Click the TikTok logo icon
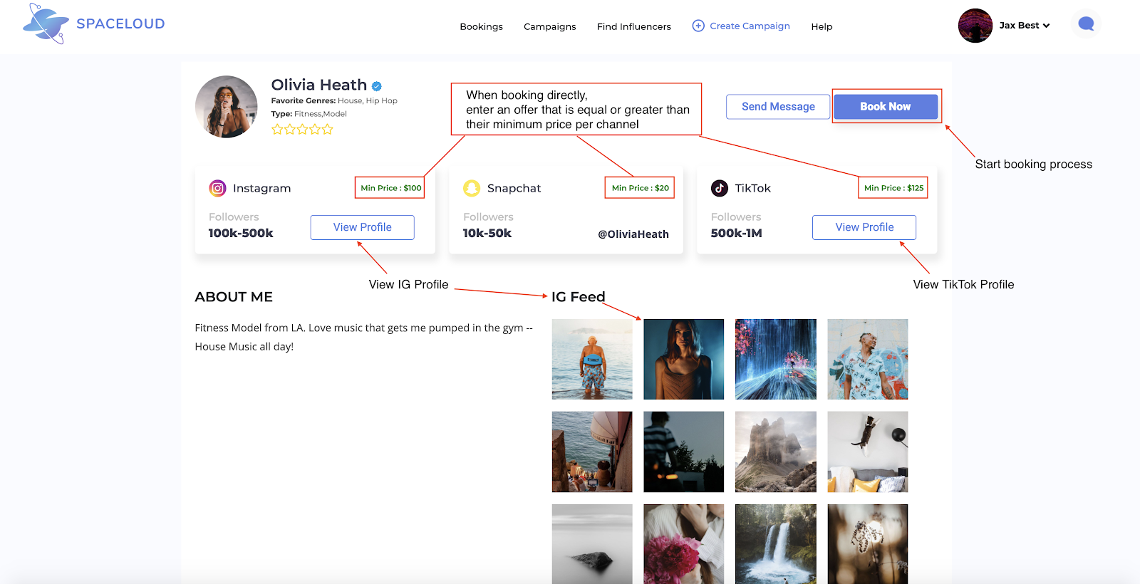This screenshot has height=584, width=1140. pos(720,188)
